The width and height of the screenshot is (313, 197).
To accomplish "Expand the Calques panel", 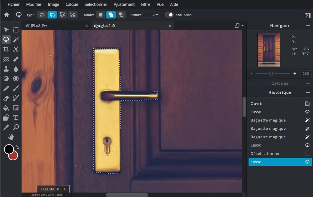I will 308,84.
